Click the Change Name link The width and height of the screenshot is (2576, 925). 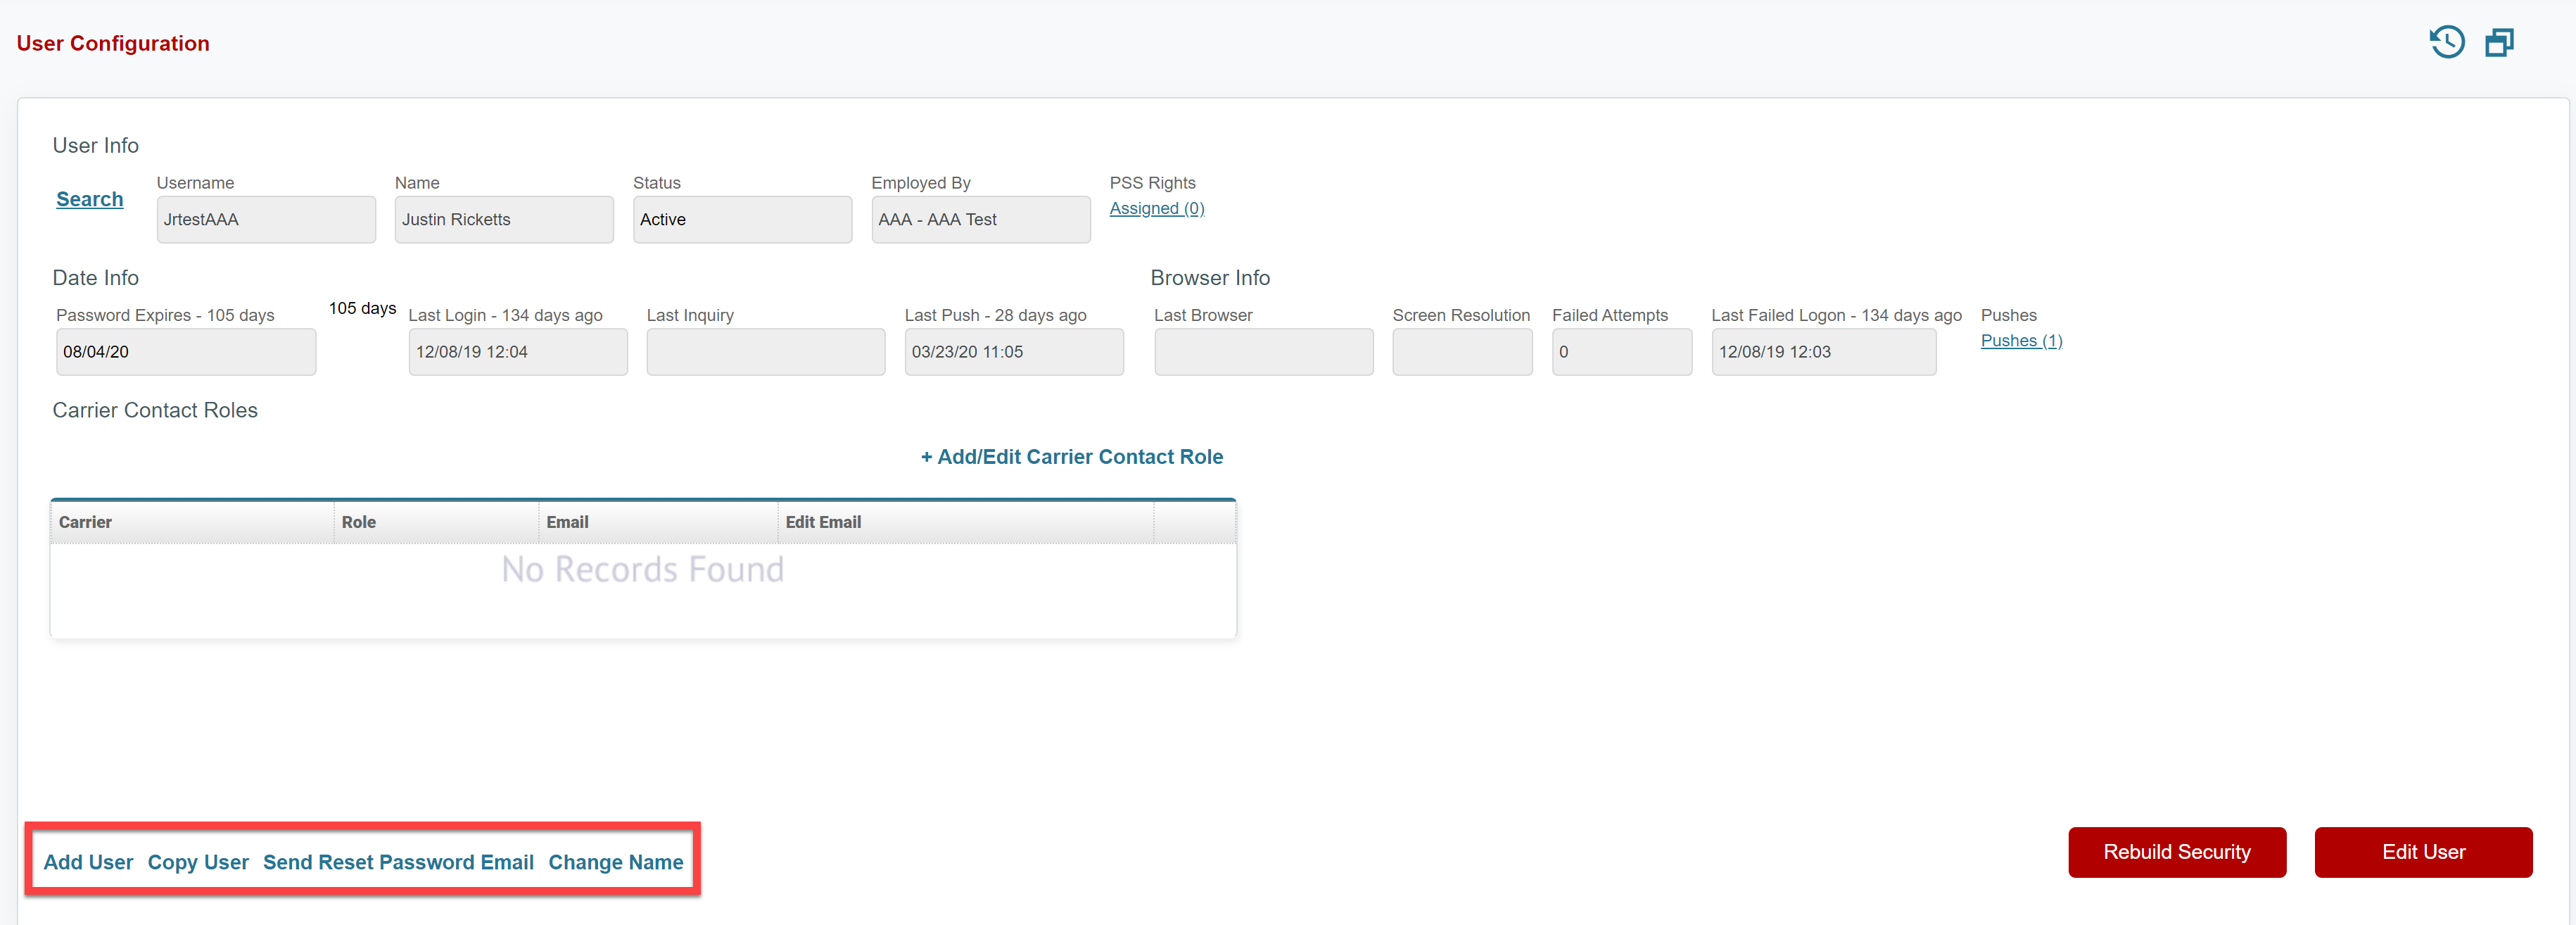click(615, 861)
